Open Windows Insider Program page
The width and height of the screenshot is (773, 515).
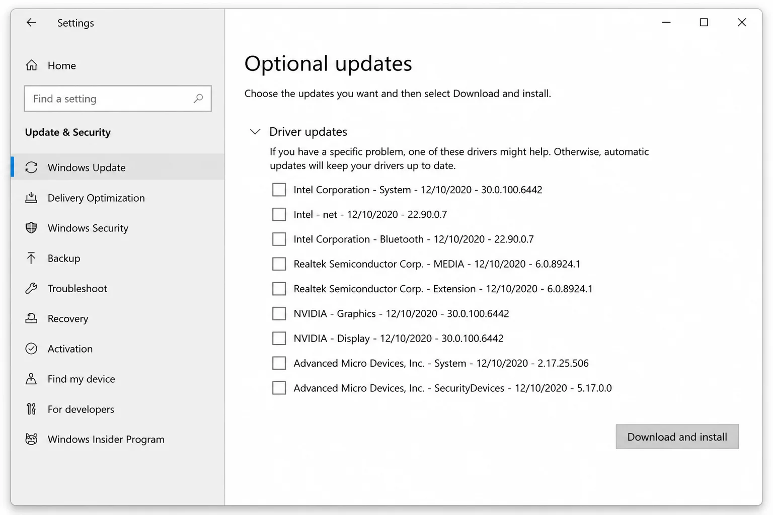117,439
